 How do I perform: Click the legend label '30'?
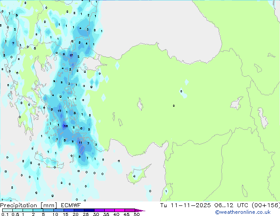coord(96,214)
